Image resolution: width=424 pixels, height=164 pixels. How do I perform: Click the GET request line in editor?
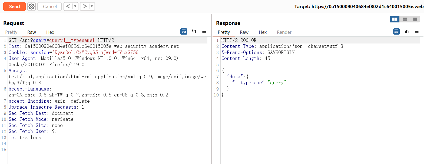(61, 40)
